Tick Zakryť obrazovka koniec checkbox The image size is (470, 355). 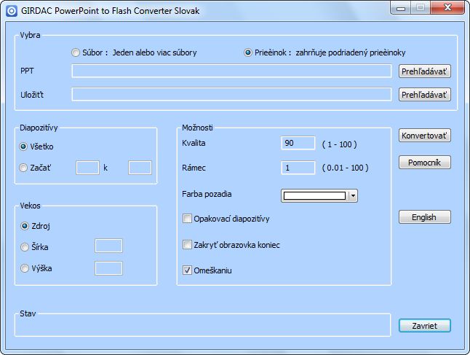187,245
